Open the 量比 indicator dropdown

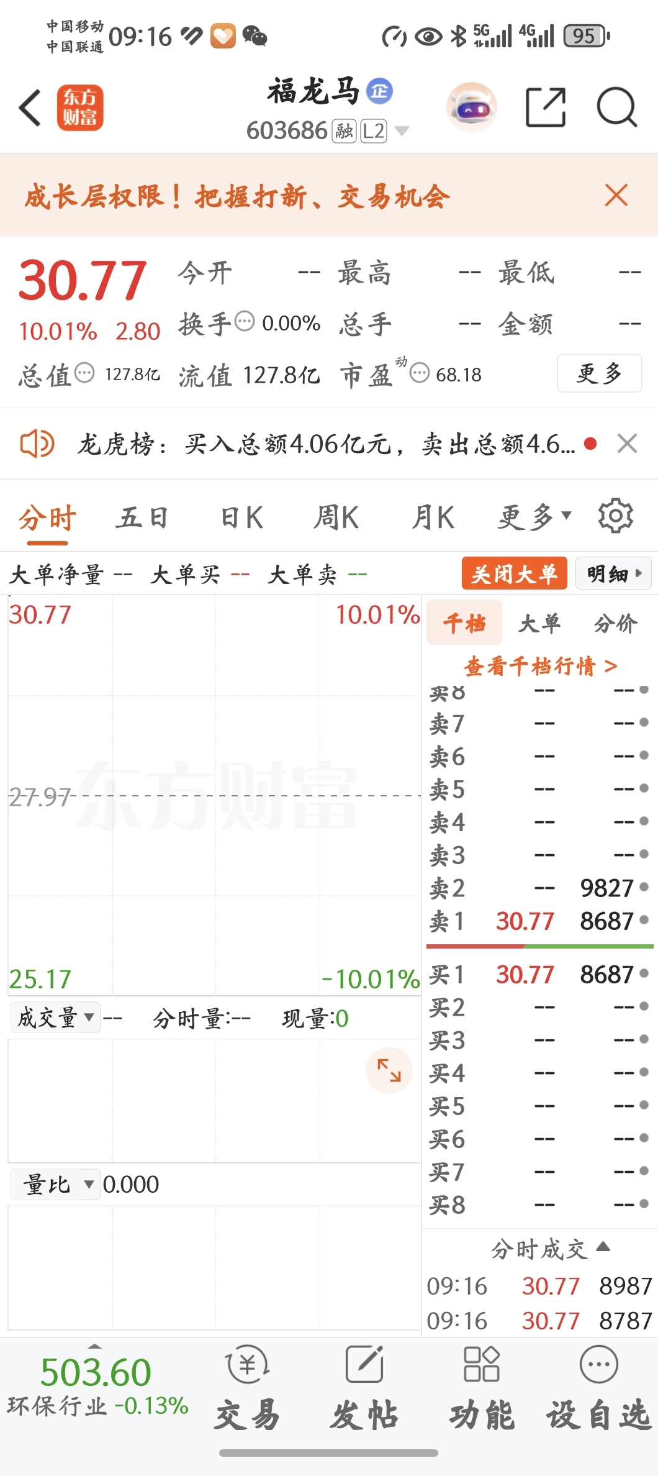56,1184
